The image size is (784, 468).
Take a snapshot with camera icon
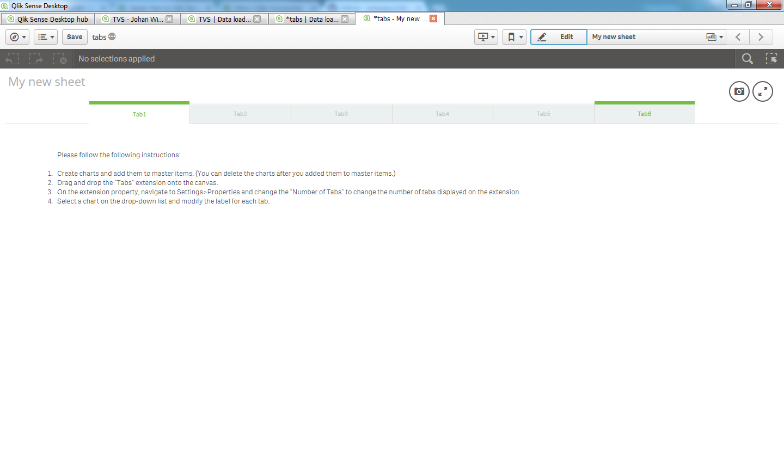coord(739,91)
